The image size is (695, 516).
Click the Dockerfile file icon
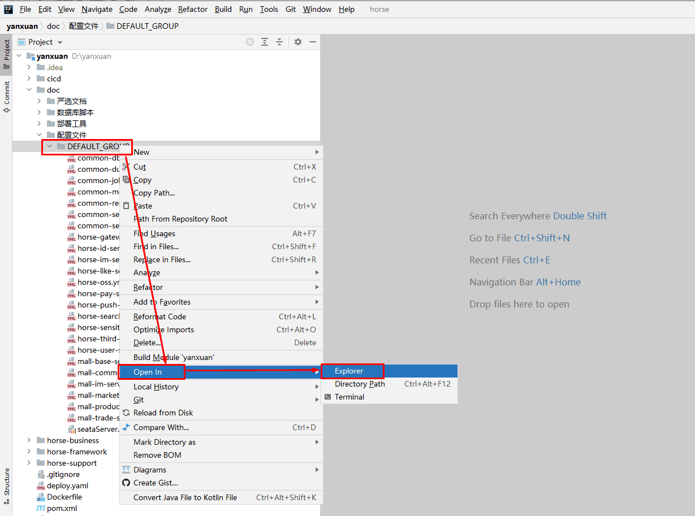coord(41,497)
